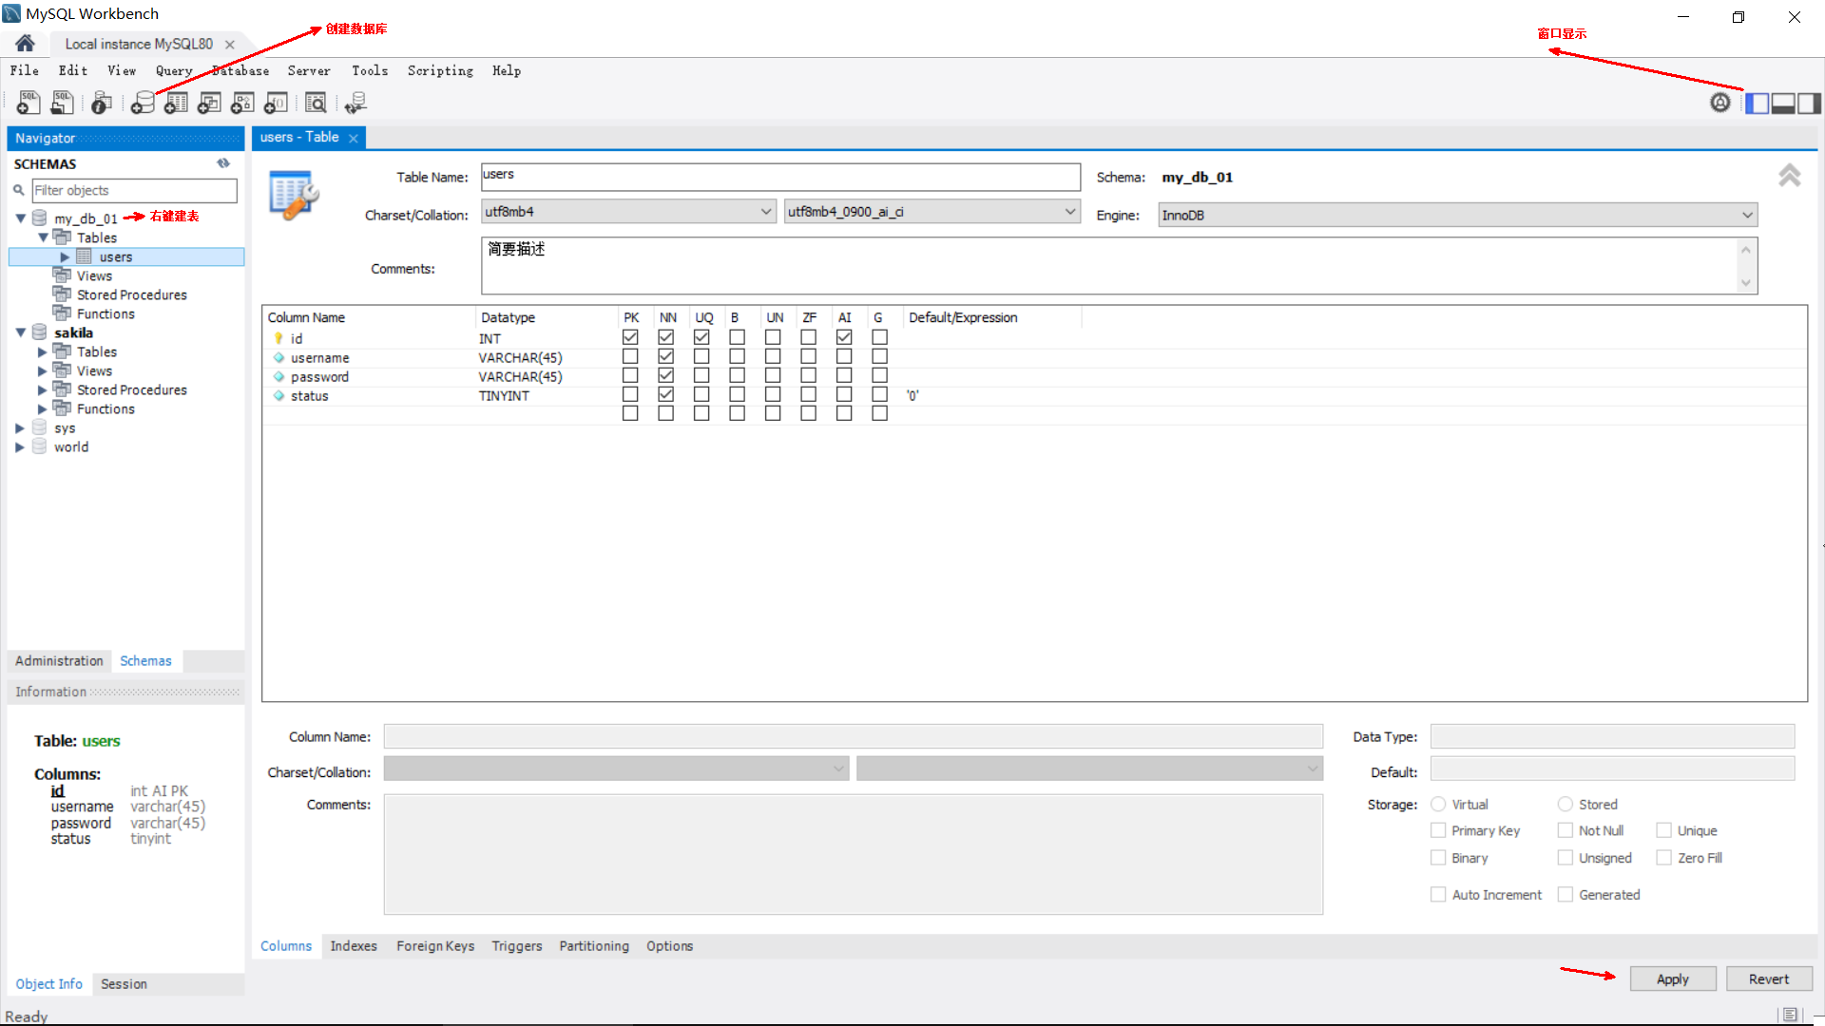This screenshot has height=1026, width=1825.
Task: Click the create new stored procedure icon
Action: pyautogui.click(x=242, y=103)
